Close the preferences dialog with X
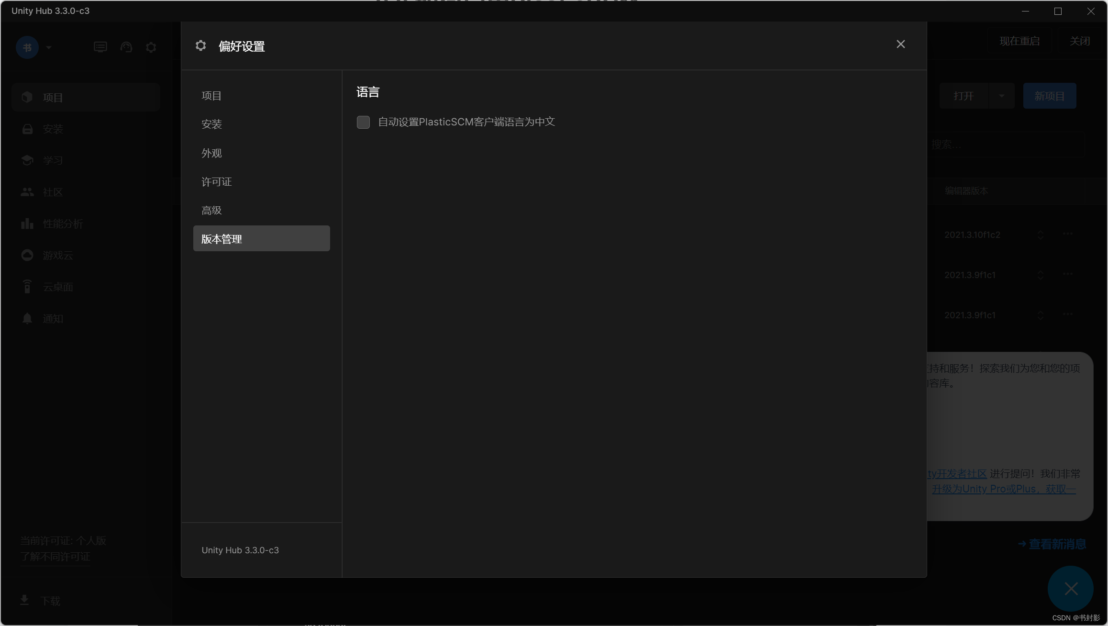 click(x=900, y=45)
